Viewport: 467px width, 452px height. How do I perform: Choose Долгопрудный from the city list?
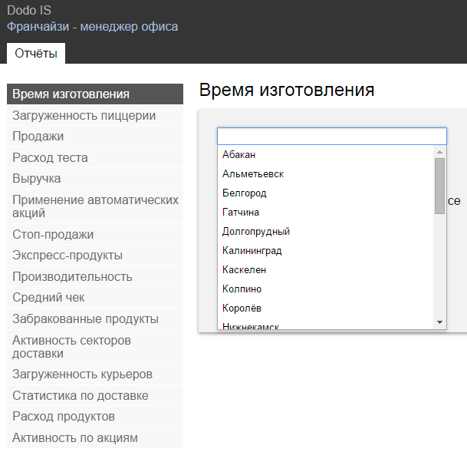325,232
